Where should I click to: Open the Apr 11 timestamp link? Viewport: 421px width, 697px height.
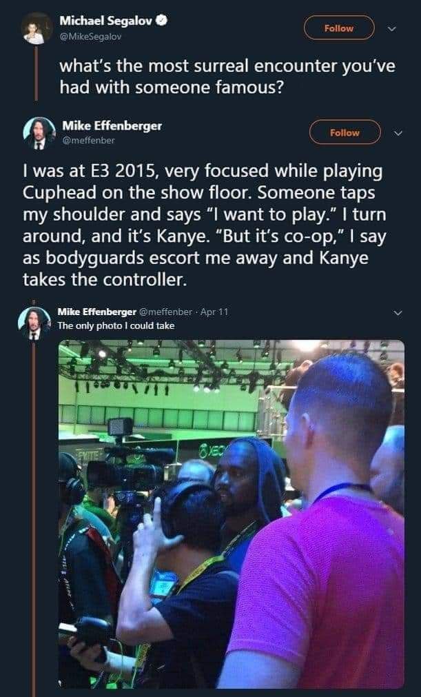coord(214,312)
